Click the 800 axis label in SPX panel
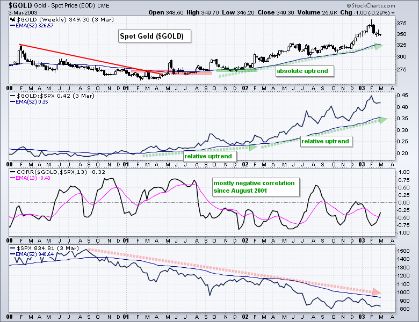This screenshot has width=419, height=322. [x=405, y=309]
